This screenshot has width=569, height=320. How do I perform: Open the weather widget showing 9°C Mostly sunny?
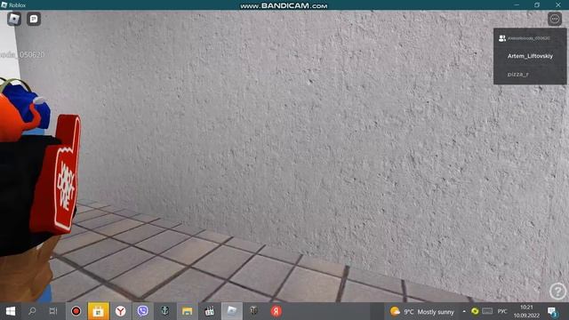coord(422,312)
